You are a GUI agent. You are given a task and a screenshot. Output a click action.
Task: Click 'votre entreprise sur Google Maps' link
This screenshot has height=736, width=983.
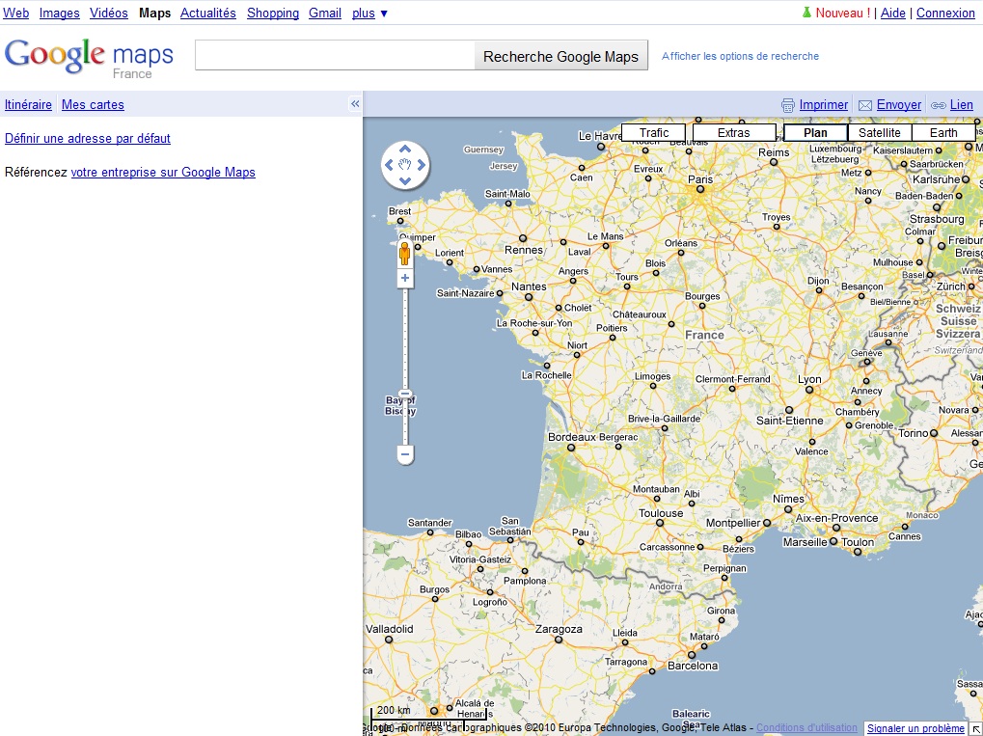(163, 172)
